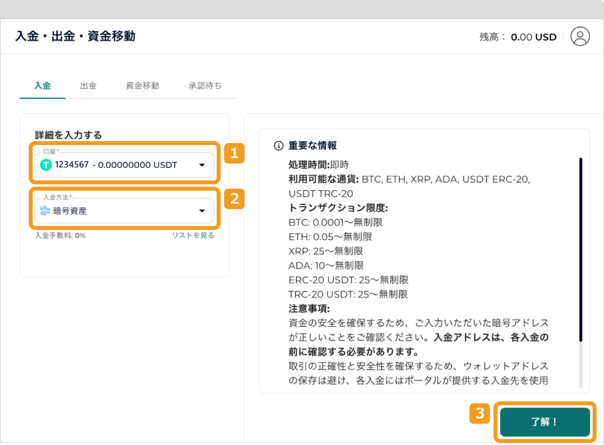Select the Tether USDT coin icon
Image resolution: width=604 pixels, height=445 pixels.
(x=46, y=165)
